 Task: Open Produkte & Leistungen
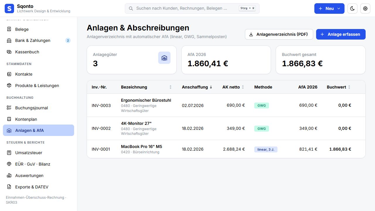(x=38, y=86)
